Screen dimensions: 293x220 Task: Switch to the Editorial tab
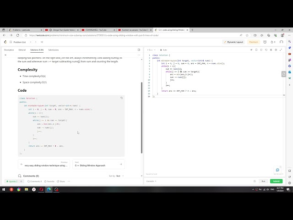22,50
